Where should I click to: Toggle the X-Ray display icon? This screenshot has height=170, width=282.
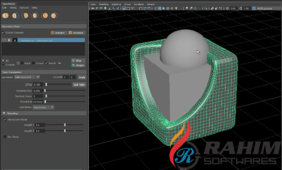(212, 8)
